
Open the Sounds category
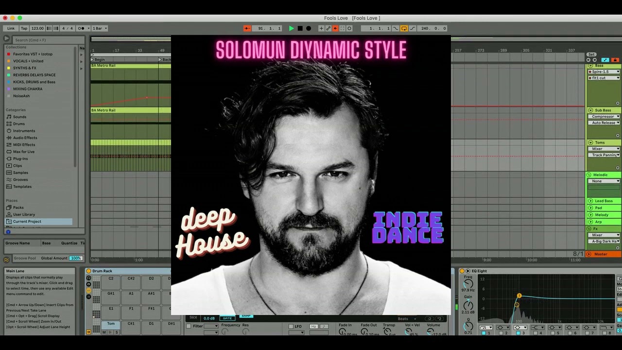pyautogui.click(x=19, y=117)
